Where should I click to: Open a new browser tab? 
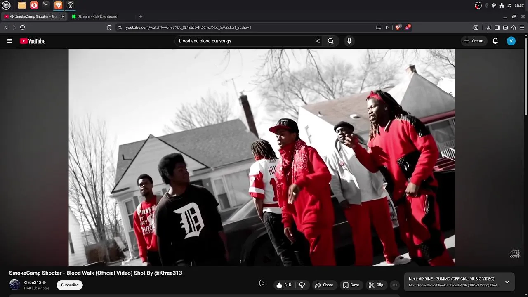[141, 16]
